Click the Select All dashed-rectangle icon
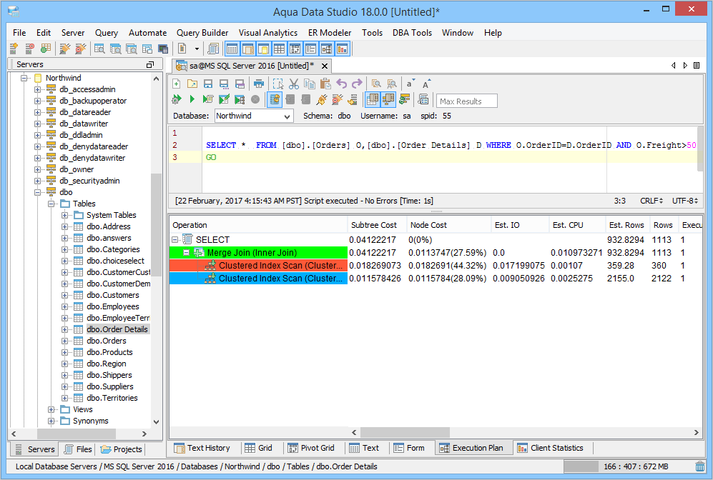This screenshot has width=713, height=480. click(x=277, y=84)
